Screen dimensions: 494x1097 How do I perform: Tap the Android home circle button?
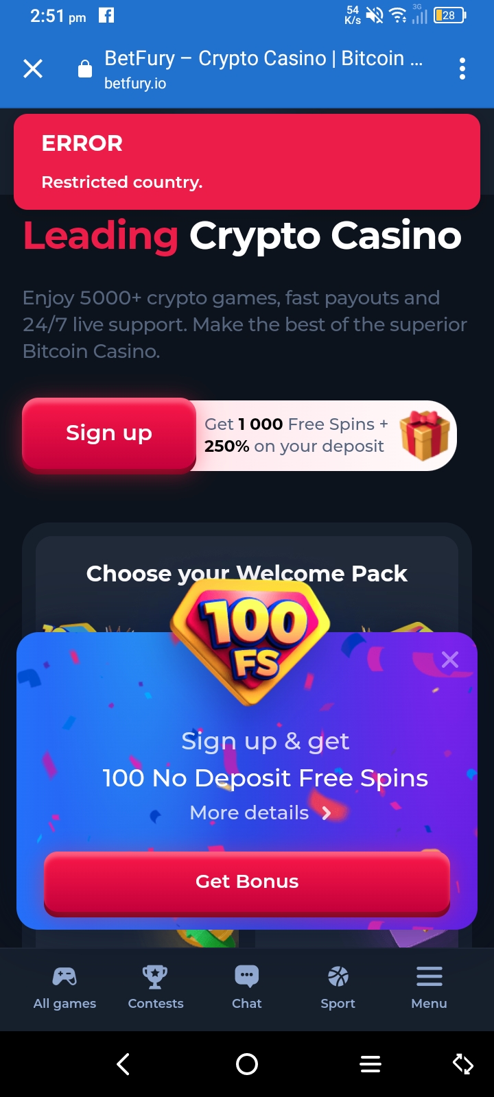[247, 1064]
